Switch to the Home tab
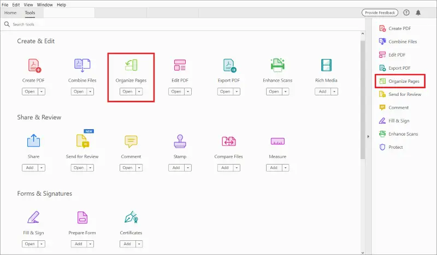 click(x=10, y=13)
